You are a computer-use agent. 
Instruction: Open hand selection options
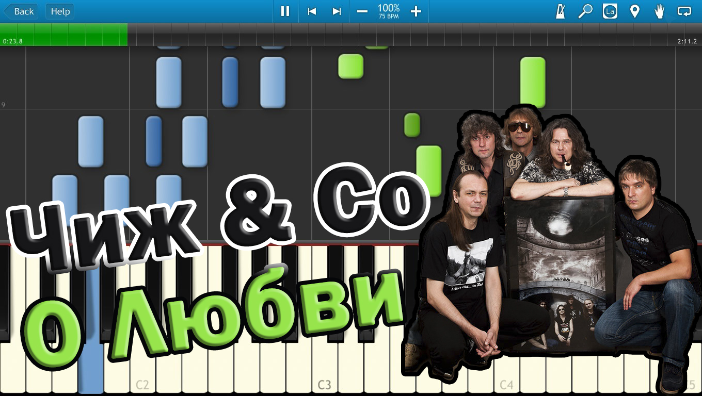point(660,11)
